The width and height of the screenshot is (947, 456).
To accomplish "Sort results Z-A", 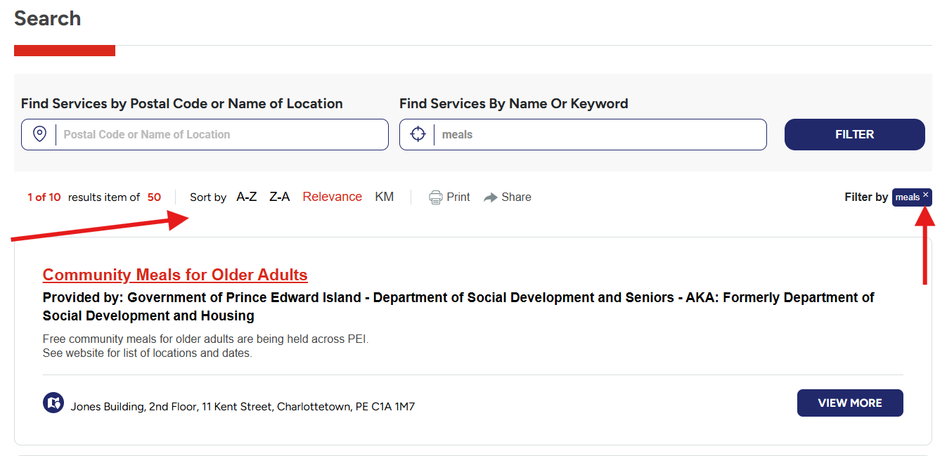I will [279, 197].
